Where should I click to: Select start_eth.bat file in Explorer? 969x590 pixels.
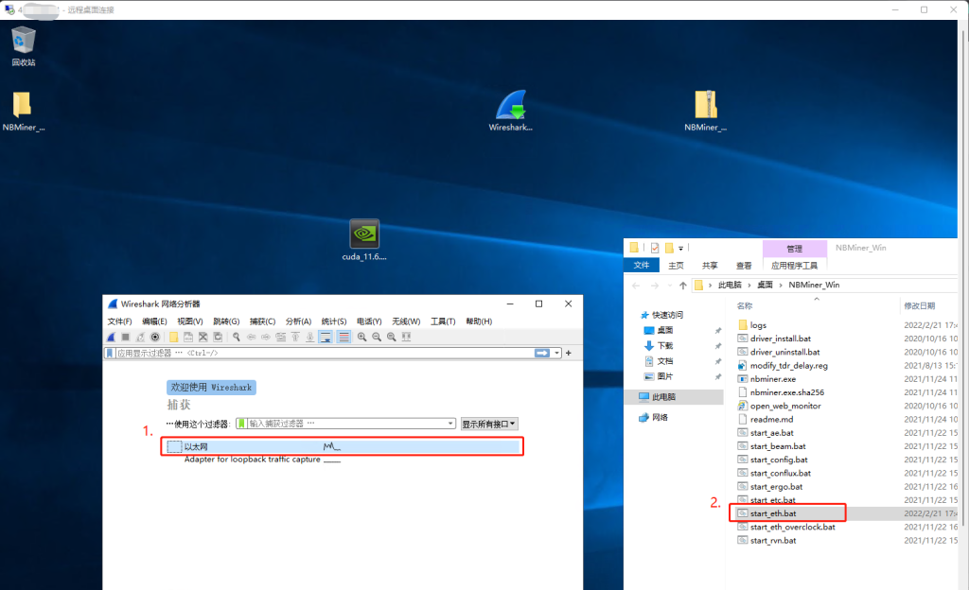coord(773,513)
